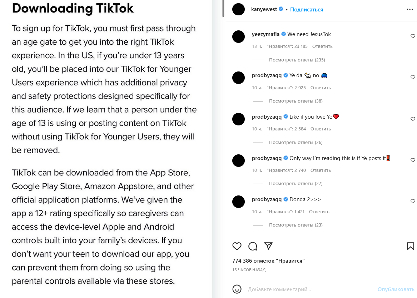Viewport: 417px width, 298px height.
Task: Click the article's vertical scrollbar thumb
Action: point(223,9)
